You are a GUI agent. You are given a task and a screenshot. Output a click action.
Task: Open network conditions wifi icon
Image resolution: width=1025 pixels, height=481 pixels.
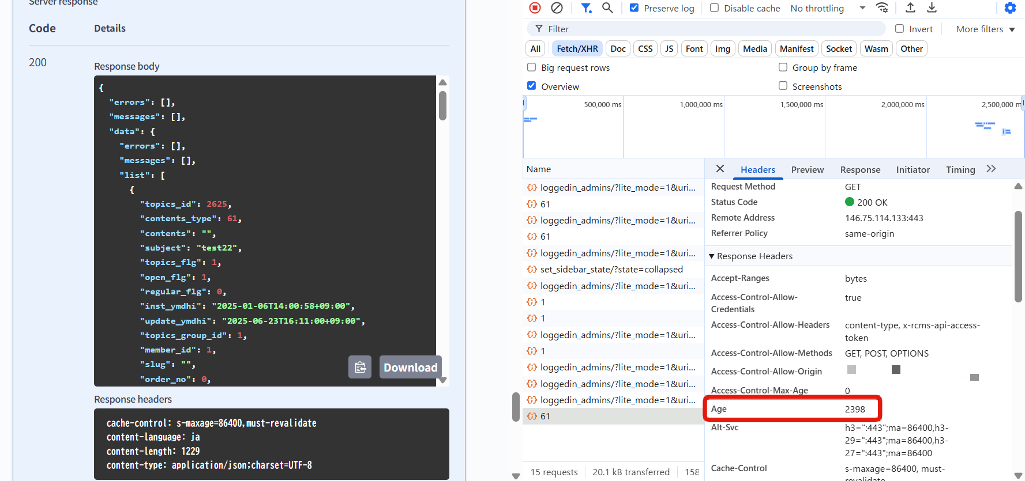(882, 7)
